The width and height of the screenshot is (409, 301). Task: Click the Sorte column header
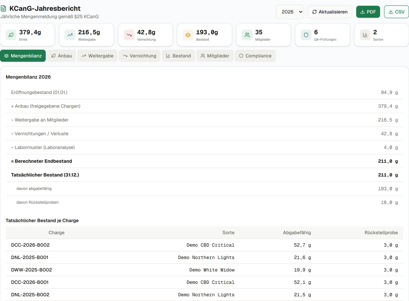coord(228,233)
